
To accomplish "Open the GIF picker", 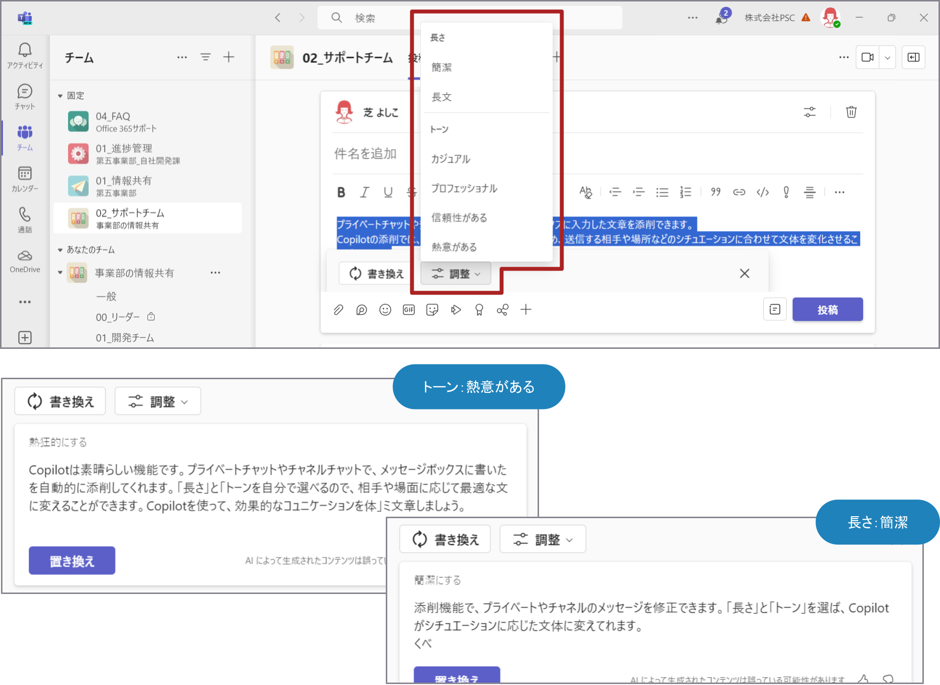I will [x=409, y=310].
